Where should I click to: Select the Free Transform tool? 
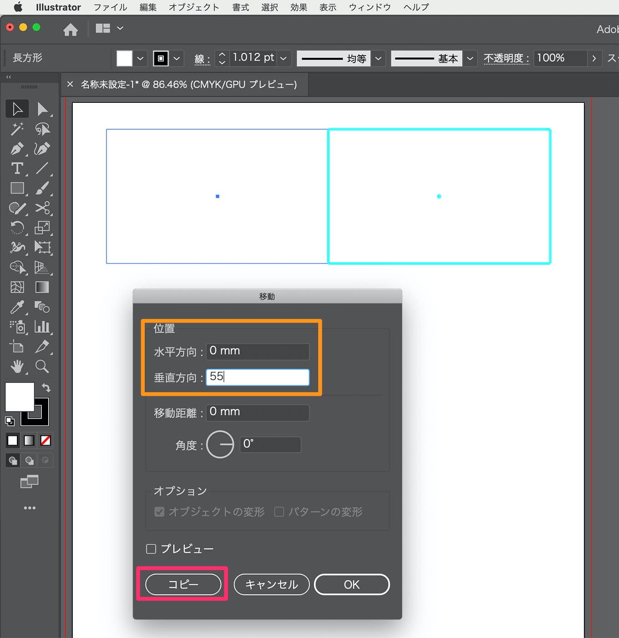pos(42,247)
